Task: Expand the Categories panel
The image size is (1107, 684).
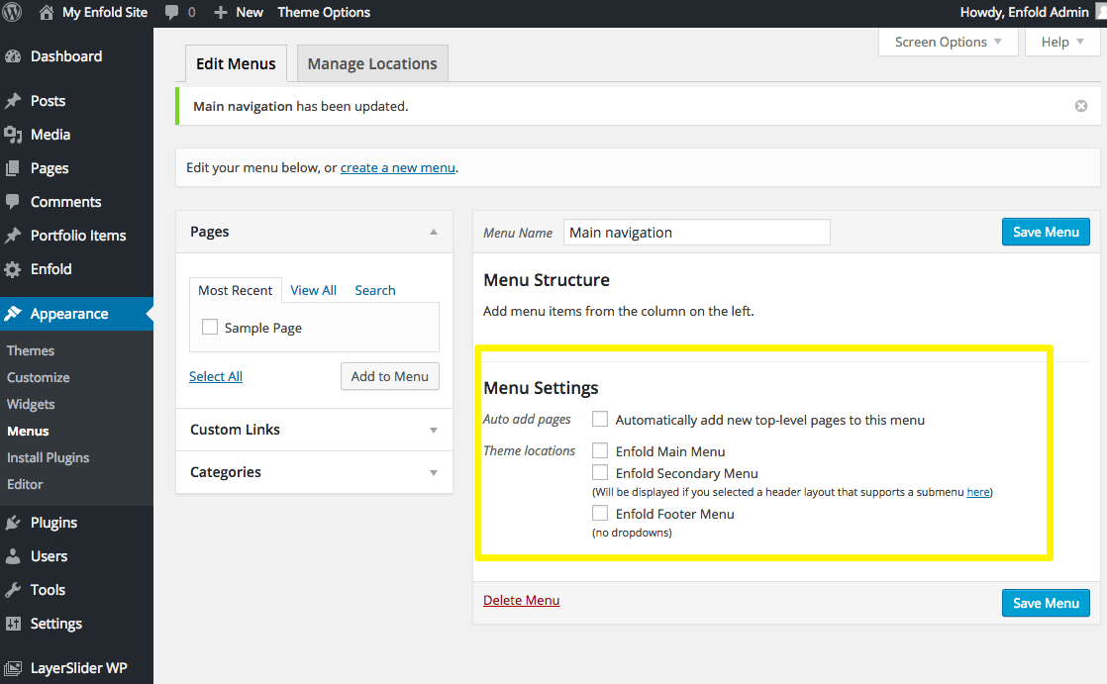Action: tap(433, 472)
